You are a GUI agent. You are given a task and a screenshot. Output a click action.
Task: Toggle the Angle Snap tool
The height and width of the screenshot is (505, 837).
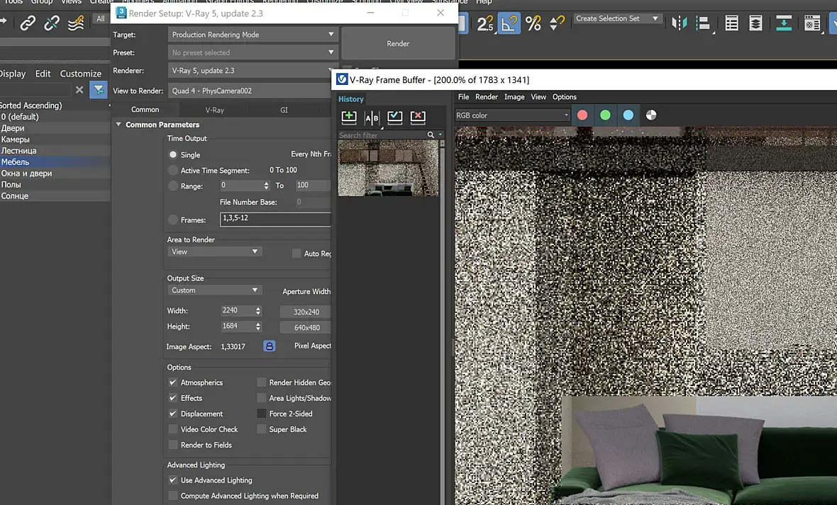click(509, 23)
